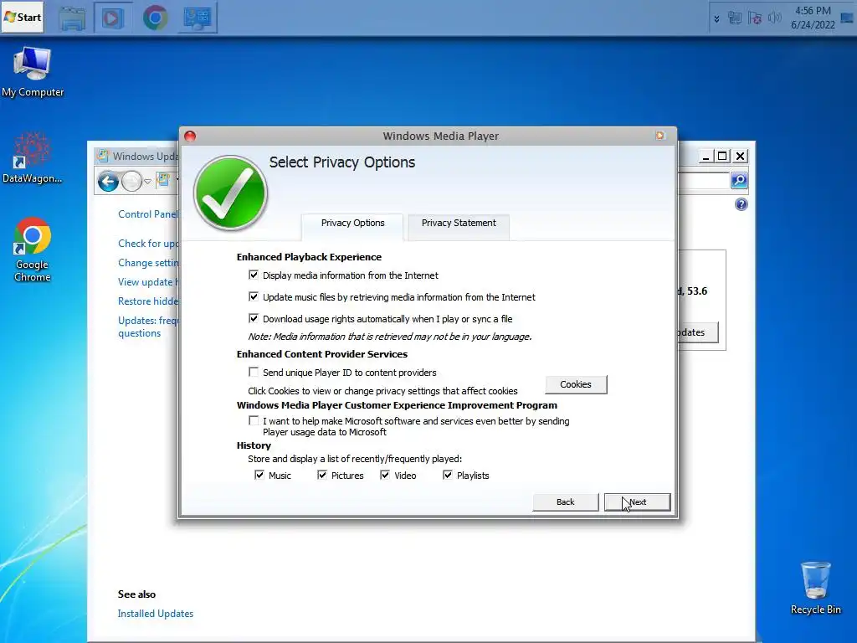
Task: Click Next in the privacy options dialog
Action: click(x=637, y=502)
